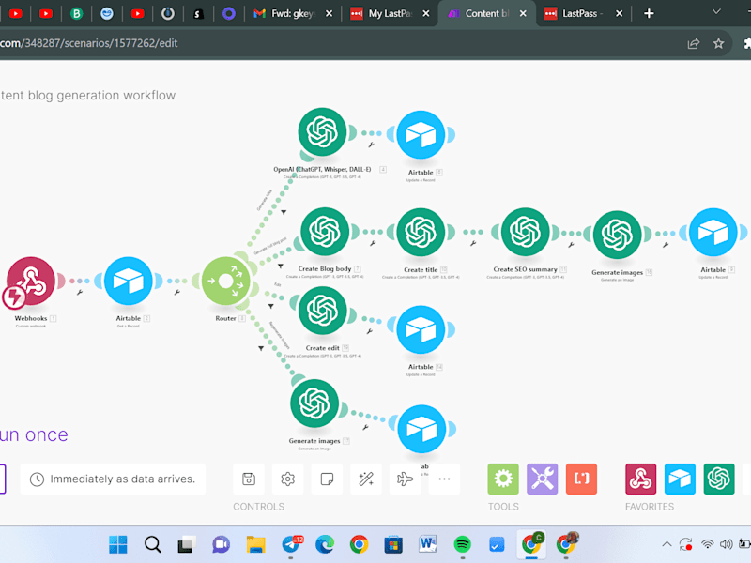The width and height of the screenshot is (751, 563).
Task: Show hidden system tray icons chevron
Action: [x=667, y=544]
